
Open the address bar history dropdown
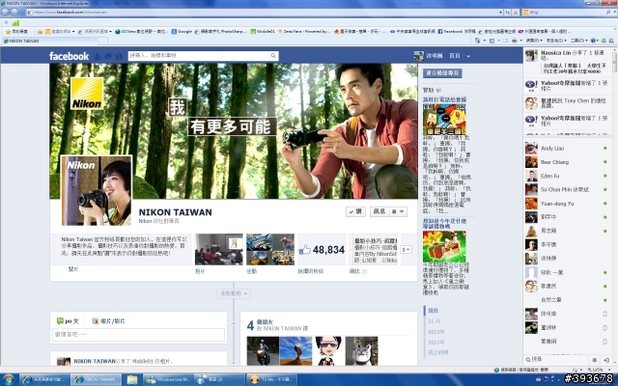pyautogui.click(x=500, y=13)
